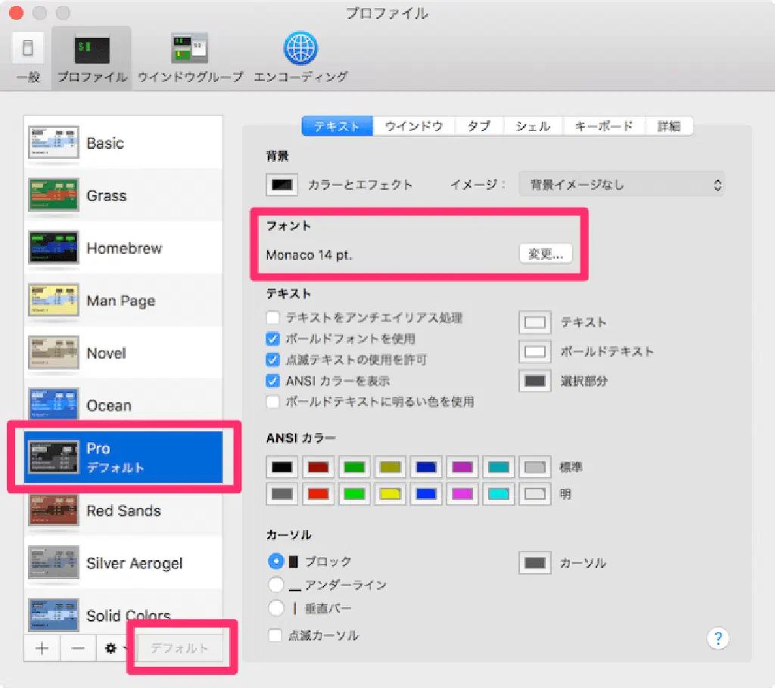Enable 点滅カーソル checkbox
Viewport: 775px width, 688px height.
click(x=275, y=636)
